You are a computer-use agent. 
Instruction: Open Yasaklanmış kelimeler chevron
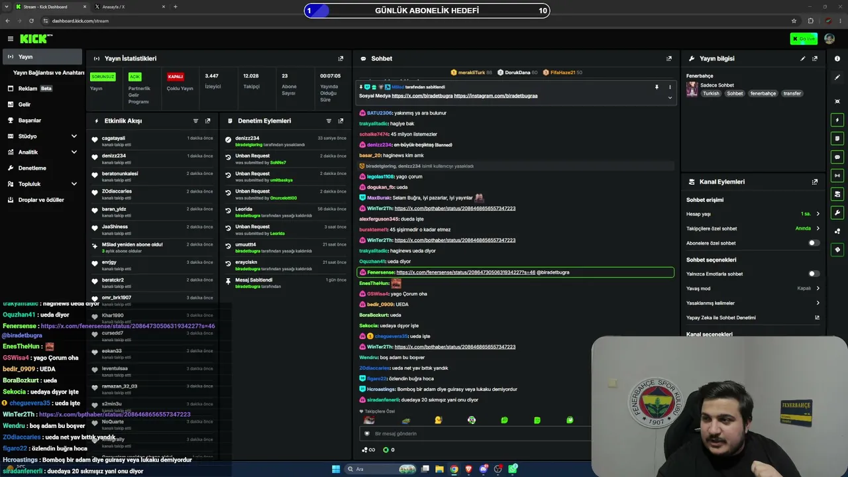click(x=818, y=303)
